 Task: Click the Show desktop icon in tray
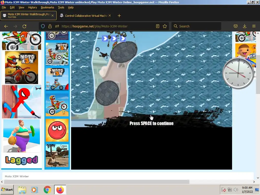[257, 190]
